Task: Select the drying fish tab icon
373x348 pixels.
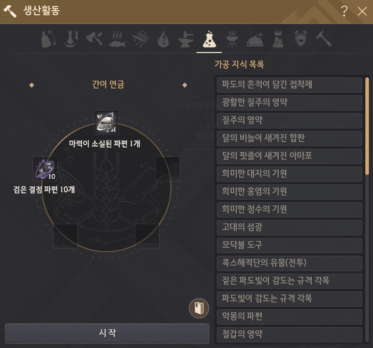Action: point(117,39)
